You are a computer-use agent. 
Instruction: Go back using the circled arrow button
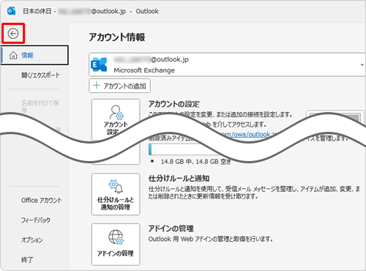[13, 34]
